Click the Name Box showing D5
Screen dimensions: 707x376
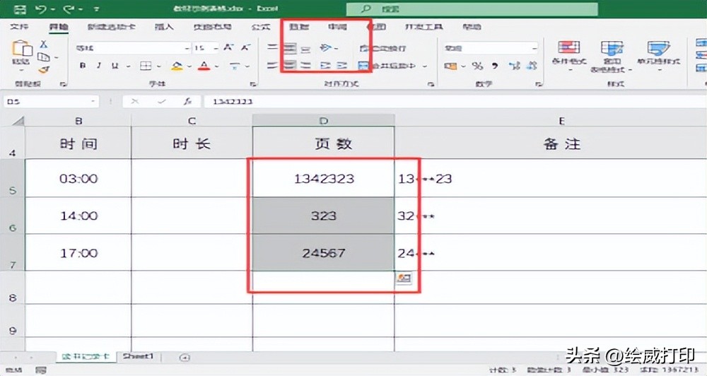coord(50,102)
